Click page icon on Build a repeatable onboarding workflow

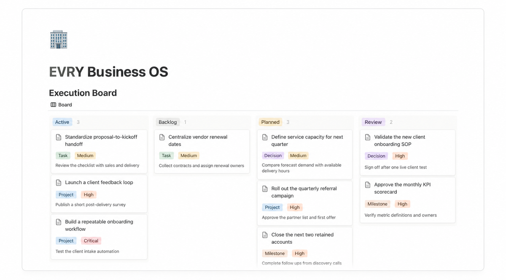59,222
